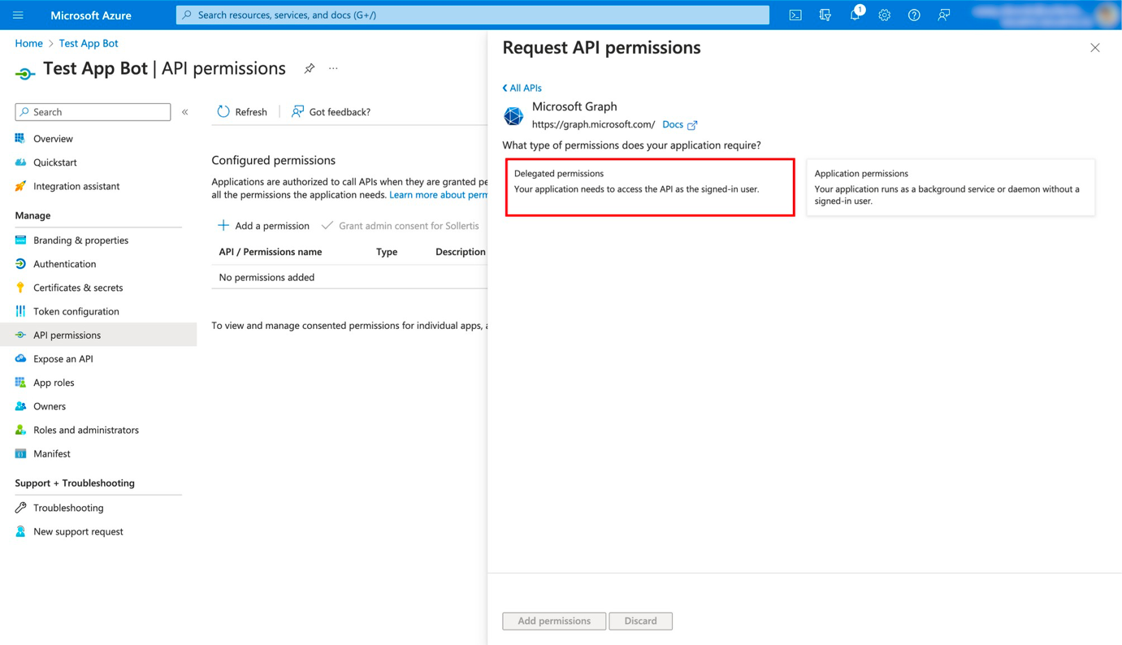The height and width of the screenshot is (645, 1122).
Task: Pin Test App Bot page to dashboard
Action: (310, 69)
